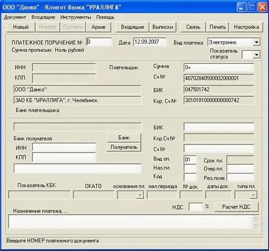
Task: Click the Дата field showing 12.09.2007
Action: (x=150, y=42)
